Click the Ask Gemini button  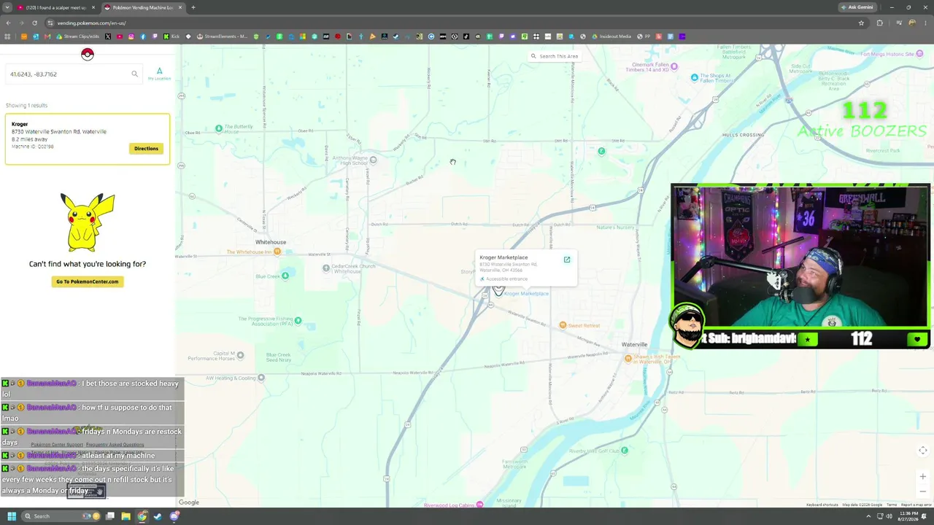tap(857, 7)
